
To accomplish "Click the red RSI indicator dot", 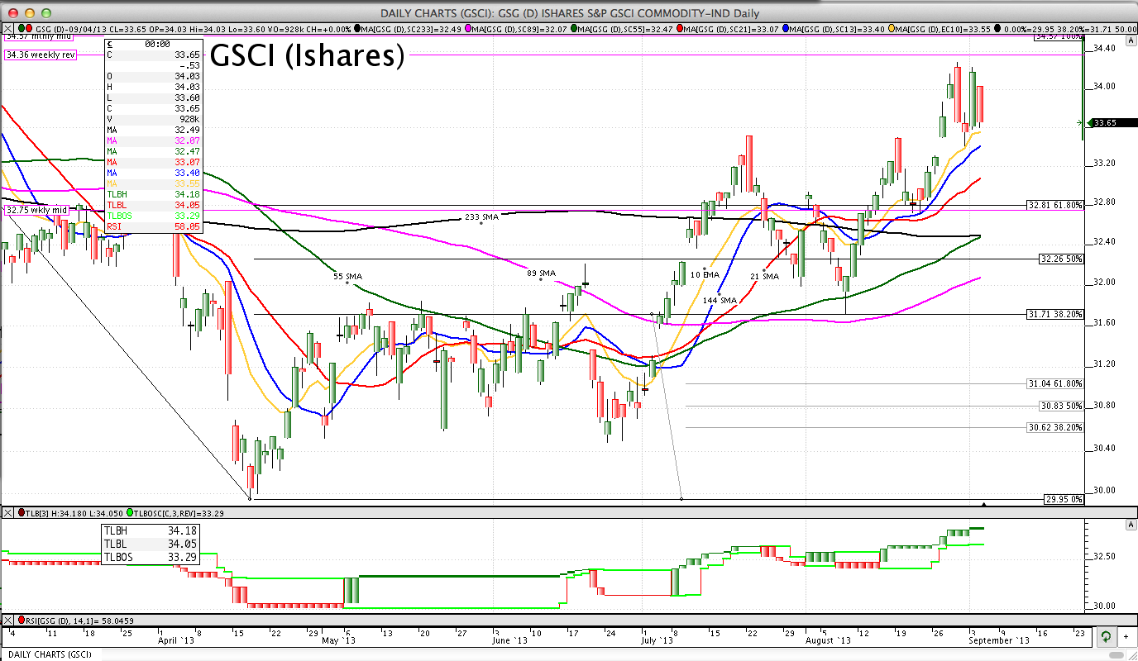I will coord(22,620).
